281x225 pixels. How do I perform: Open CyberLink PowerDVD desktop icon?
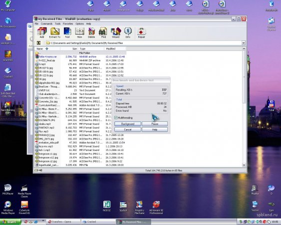[x=24, y=207]
